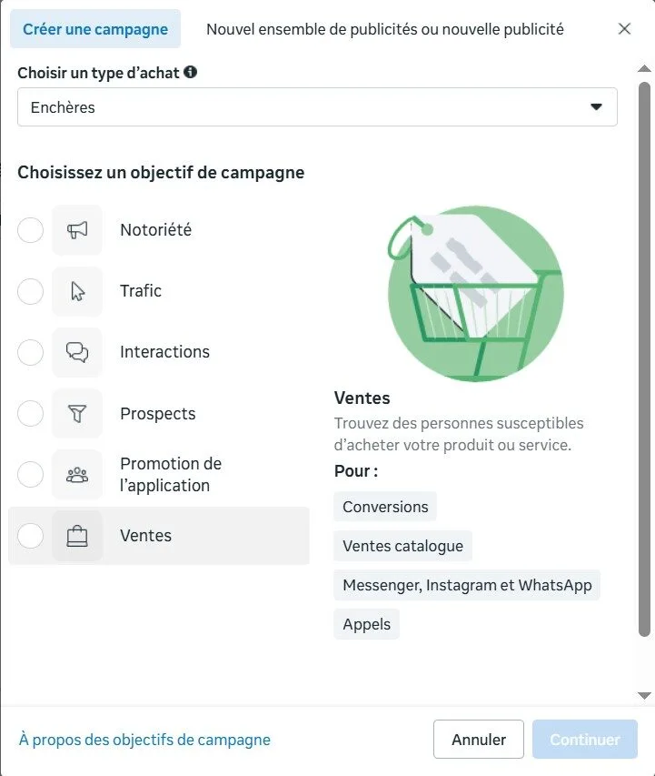Open the Enchères purchase type dropdown
Viewport: 655px width, 776px height.
317,107
